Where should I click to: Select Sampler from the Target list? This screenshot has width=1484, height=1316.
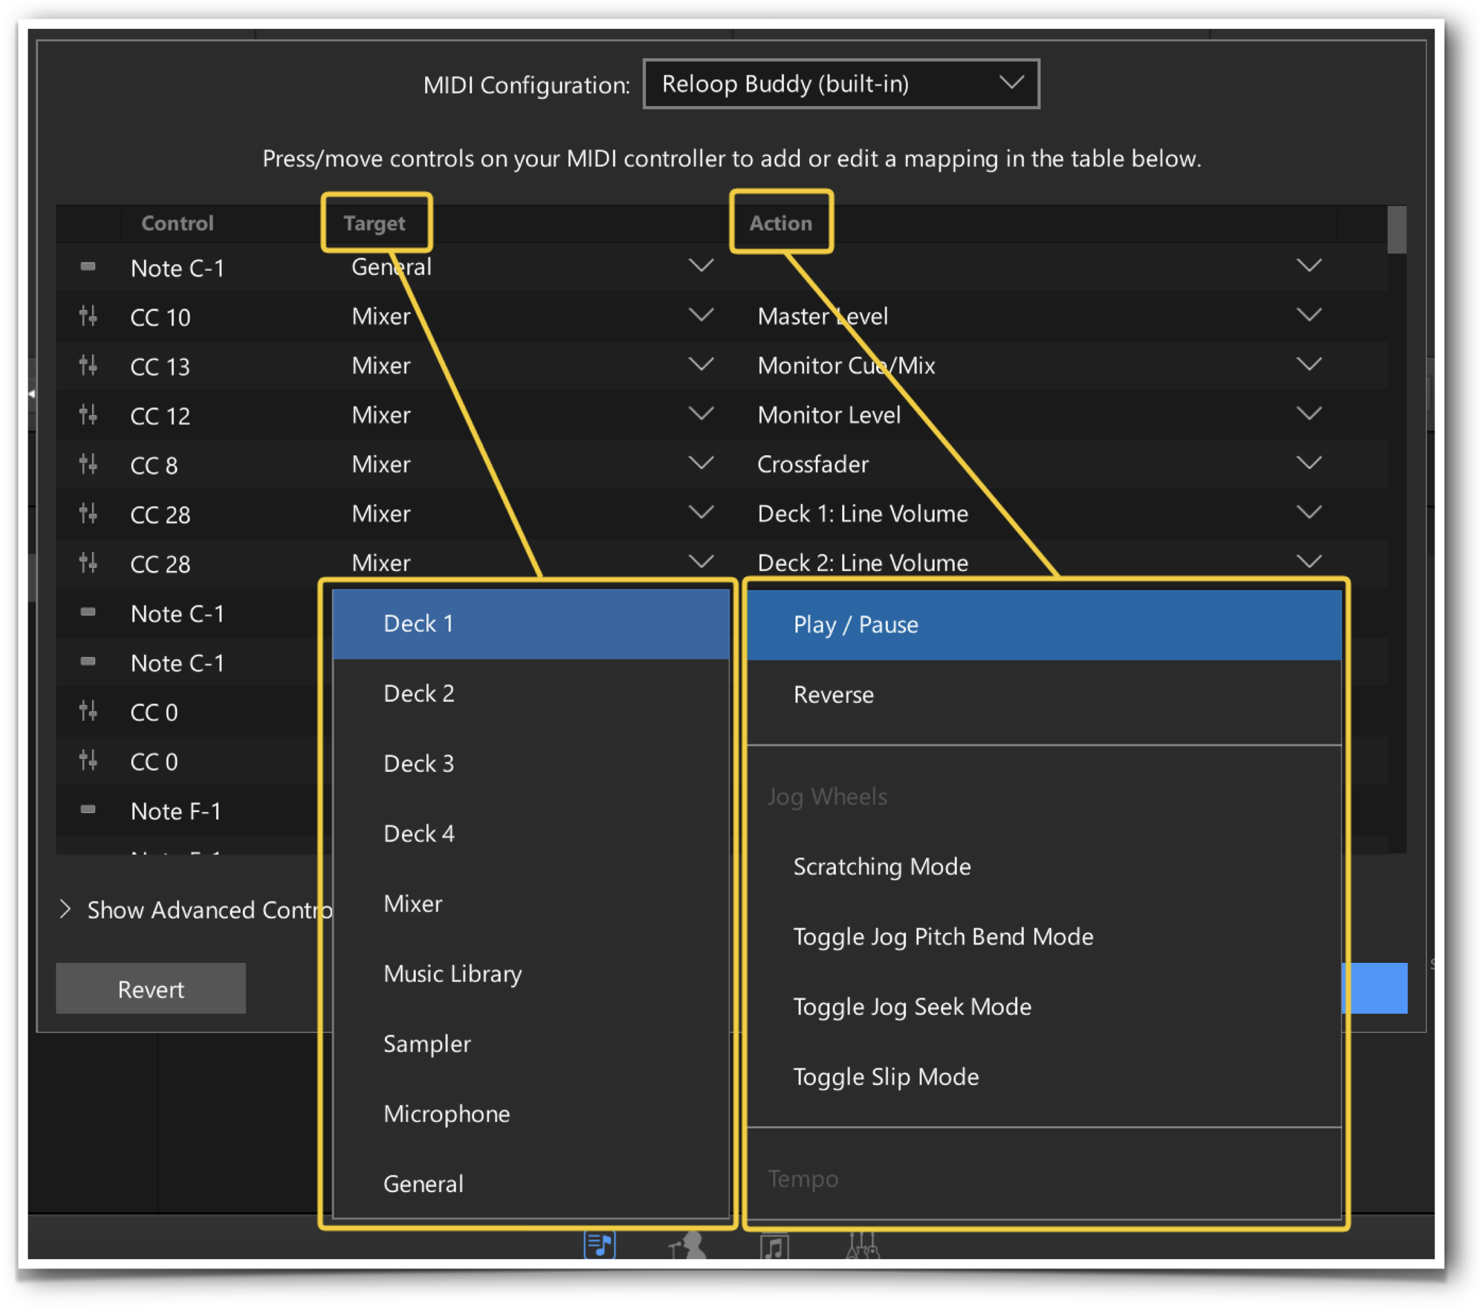pos(531,1044)
